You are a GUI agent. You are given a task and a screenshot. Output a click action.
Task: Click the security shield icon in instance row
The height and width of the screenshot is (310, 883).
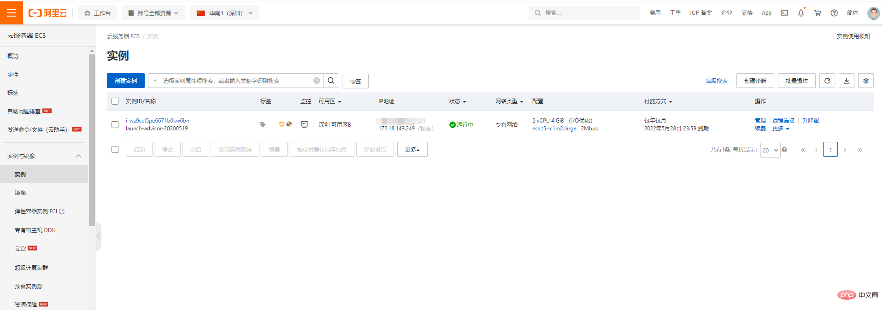point(282,124)
